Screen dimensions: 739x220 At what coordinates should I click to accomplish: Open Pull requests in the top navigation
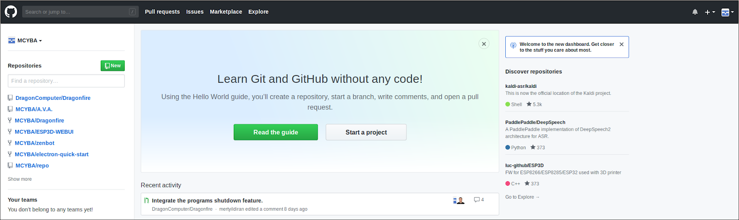click(162, 12)
